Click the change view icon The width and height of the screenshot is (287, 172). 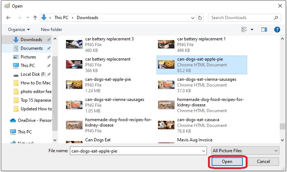[244, 30]
